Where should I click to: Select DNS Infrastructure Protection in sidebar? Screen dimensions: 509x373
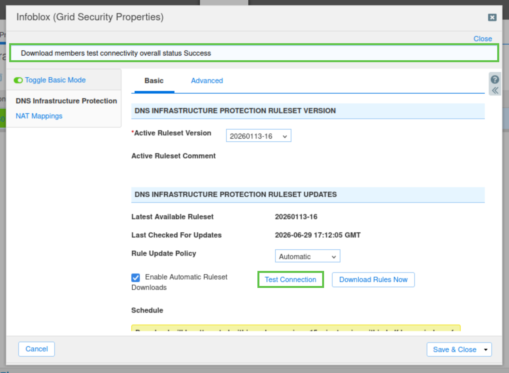[x=66, y=101]
